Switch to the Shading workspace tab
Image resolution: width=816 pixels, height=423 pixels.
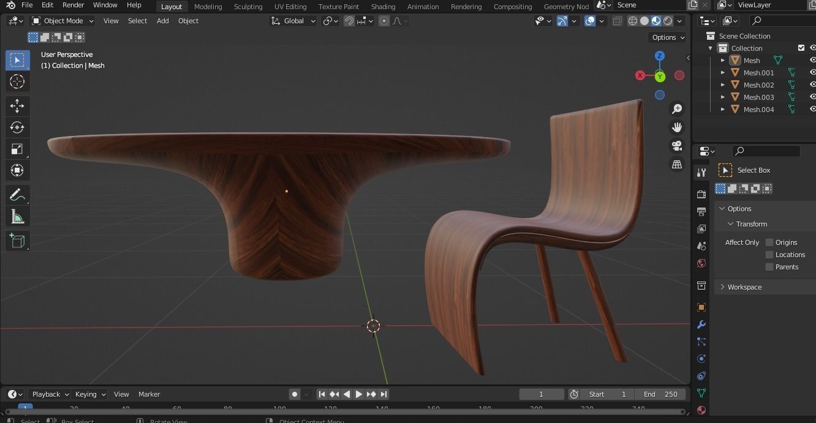[x=383, y=6]
